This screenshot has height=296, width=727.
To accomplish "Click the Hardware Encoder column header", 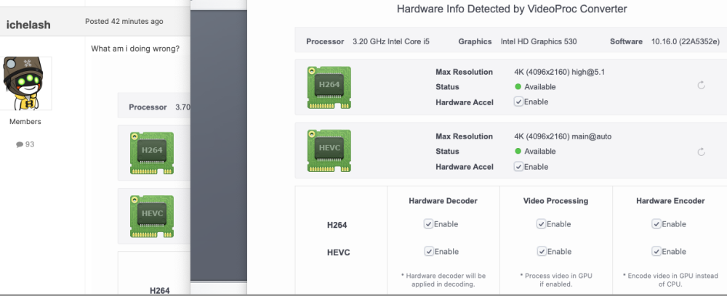I will [x=670, y=201].
